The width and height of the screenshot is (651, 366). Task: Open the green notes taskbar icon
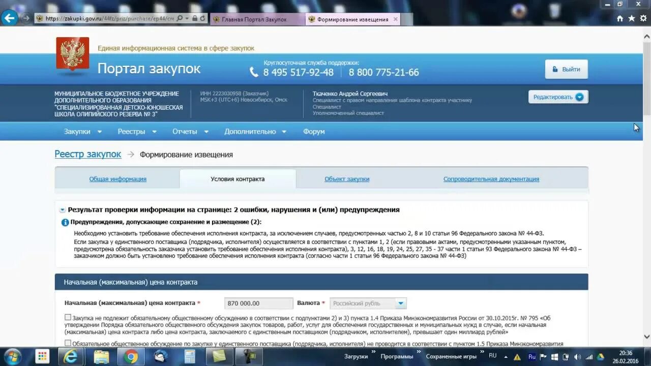tap(220, 356)
